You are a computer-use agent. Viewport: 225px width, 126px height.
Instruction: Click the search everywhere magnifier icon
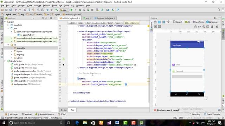219,10
